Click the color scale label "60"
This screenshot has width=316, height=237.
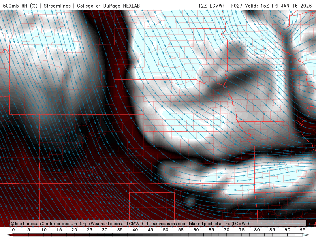pos(196,230)
